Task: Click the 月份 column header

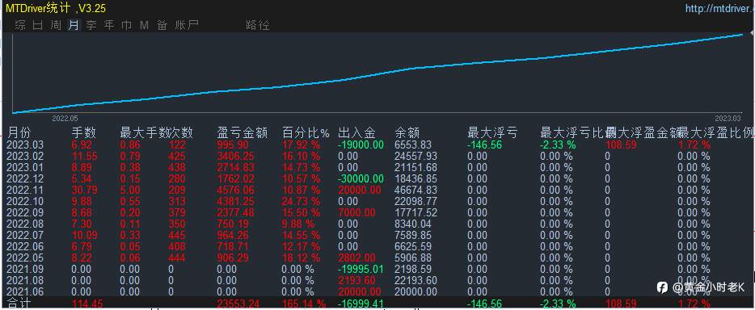Action: [19, 132]
